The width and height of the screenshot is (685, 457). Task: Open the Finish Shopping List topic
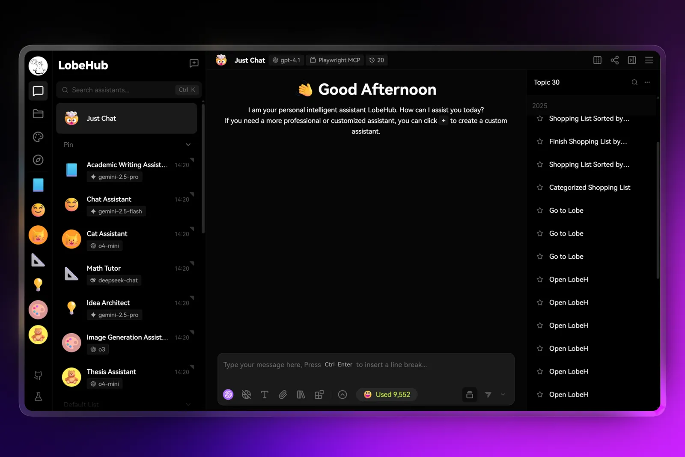coord(587,141)
